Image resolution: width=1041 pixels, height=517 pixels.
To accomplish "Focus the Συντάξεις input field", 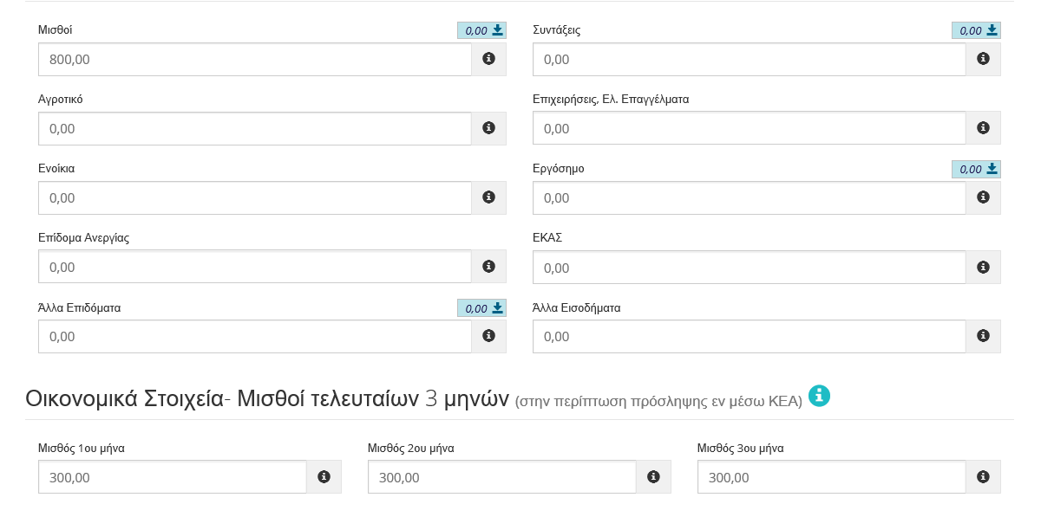I will coord(750,59).
